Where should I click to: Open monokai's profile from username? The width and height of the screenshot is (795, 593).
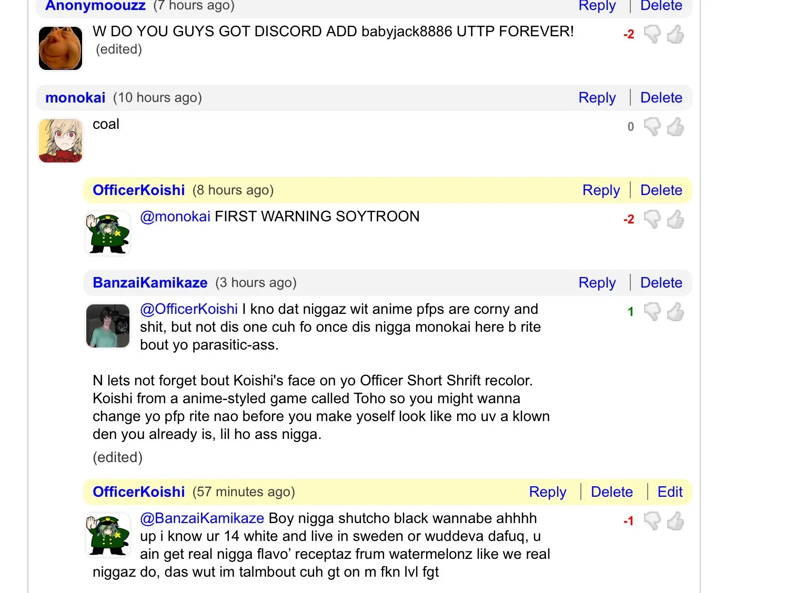(x=75, y=98)
